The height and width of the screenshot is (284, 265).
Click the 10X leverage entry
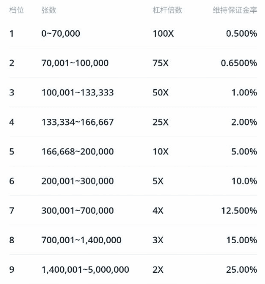[161, 151]
